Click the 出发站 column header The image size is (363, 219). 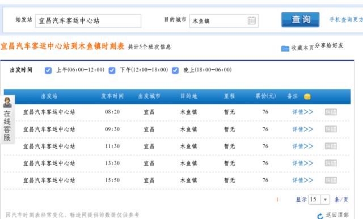tap(49, 96)
